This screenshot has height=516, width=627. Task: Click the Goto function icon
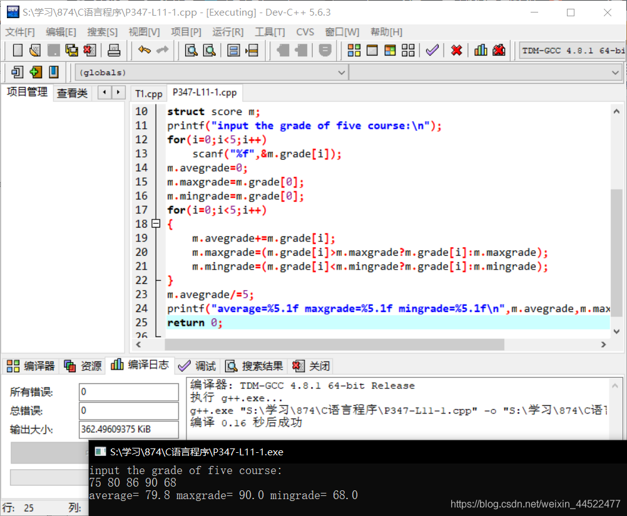[x=233, y=51]
